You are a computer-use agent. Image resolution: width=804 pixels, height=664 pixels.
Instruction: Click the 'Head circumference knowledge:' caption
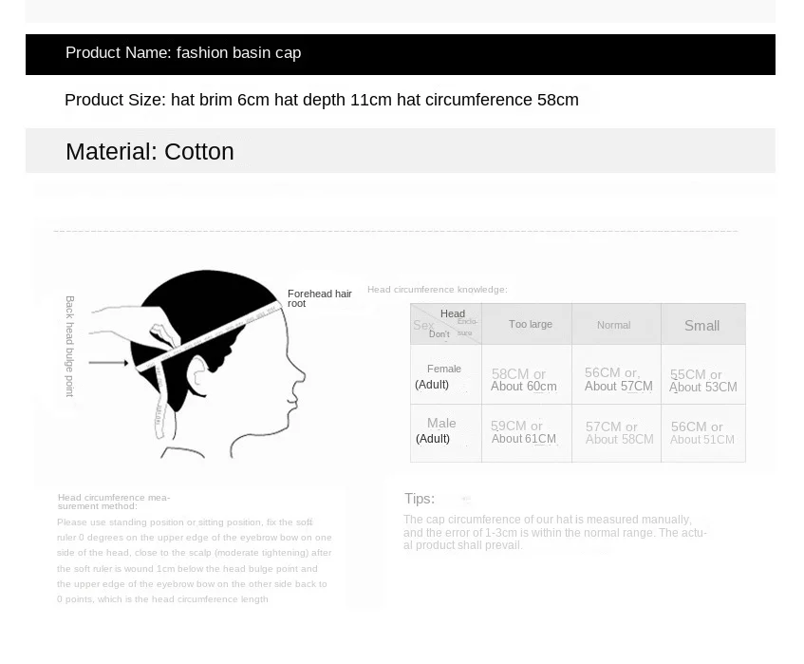click(438, 290)
